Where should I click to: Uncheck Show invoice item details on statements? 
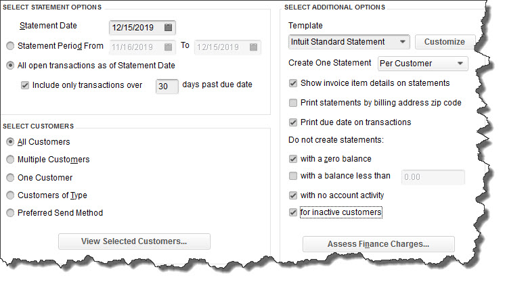click(x=293, y=83)
